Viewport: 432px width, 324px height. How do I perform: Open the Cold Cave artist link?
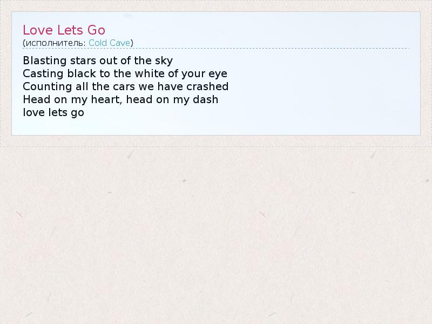coord(110,43)
